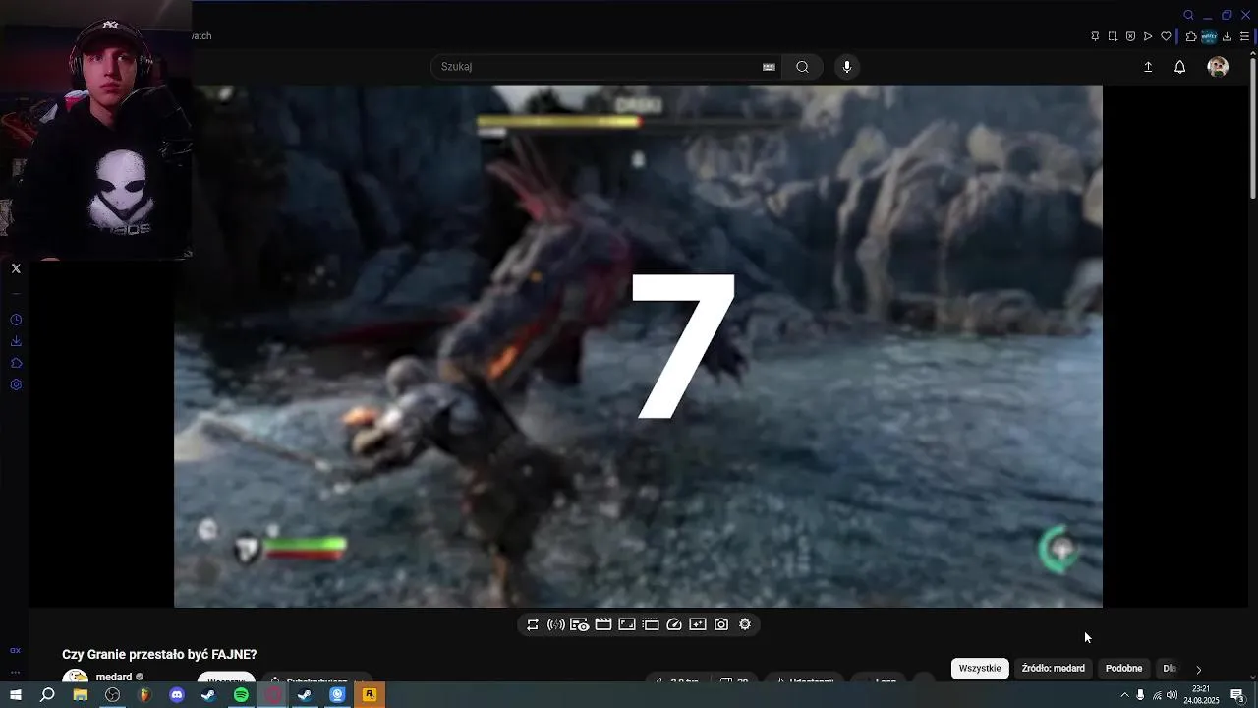Click the browser tab search magnifier
The image size is (1258, 708).
coord(1188,15)
